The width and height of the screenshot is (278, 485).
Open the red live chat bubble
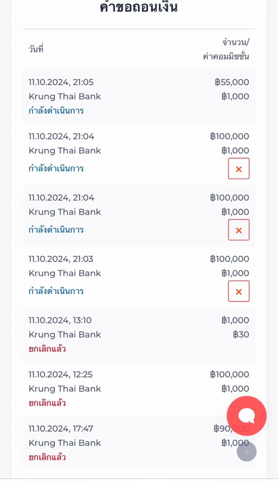pyautogui.click(x=246, y=416)
